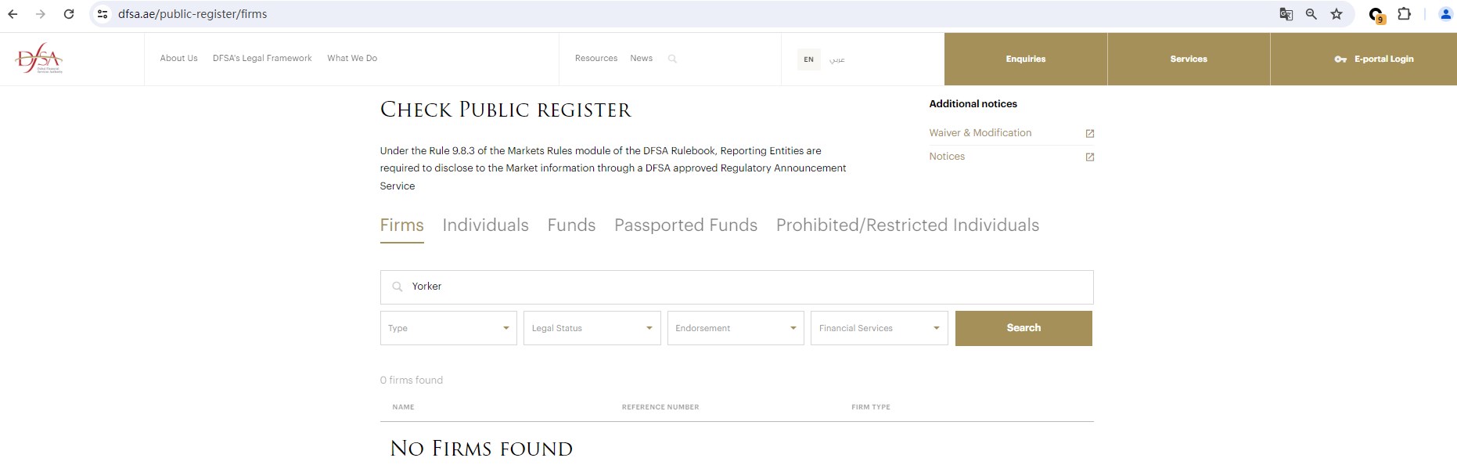
Task: Click the DFSA logo
Action: pos(38,59)
